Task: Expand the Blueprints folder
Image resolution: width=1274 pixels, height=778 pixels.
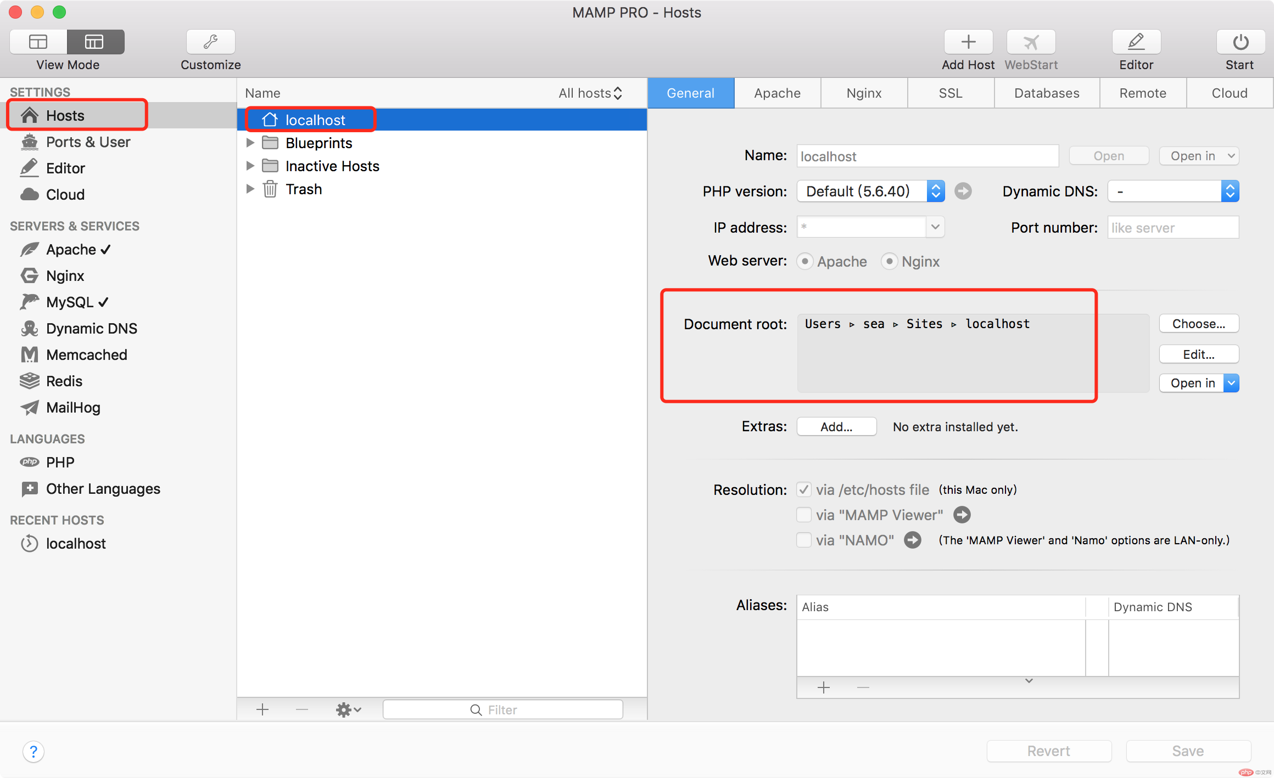Action: (250, 143)
